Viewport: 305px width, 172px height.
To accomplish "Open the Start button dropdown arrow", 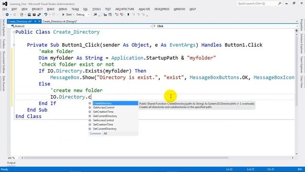I will tap(73, 15).
